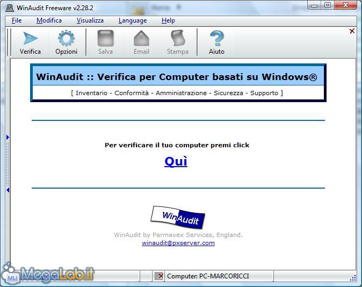Open the Help menu
Image resolution: width=362 pixels, height=287 pixels.
[168, 20]
